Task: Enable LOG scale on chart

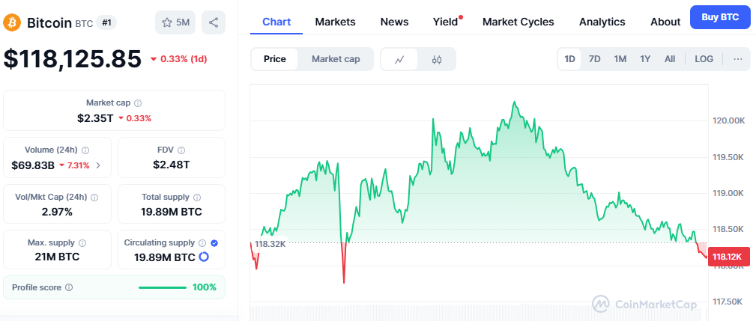Action: click(704, 59)
